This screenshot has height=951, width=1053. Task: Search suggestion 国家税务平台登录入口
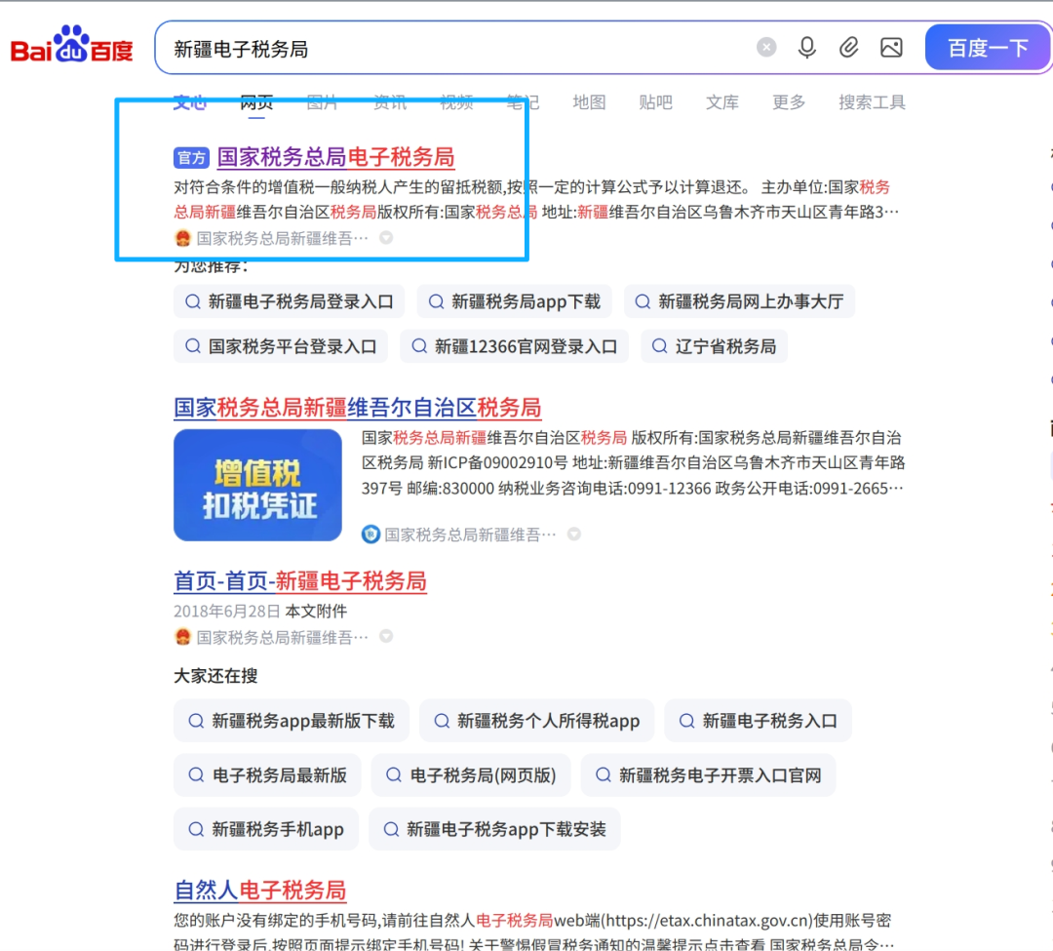pyautogui.click(x=281, y=346)
